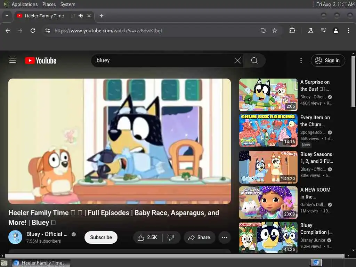Bookmark this page with star icon
This screenshot has height=267, width=356.
(275, 31)
